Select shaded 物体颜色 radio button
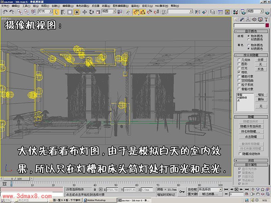The width and height of the screenshot is (271, 203). [x=249, y=45]
